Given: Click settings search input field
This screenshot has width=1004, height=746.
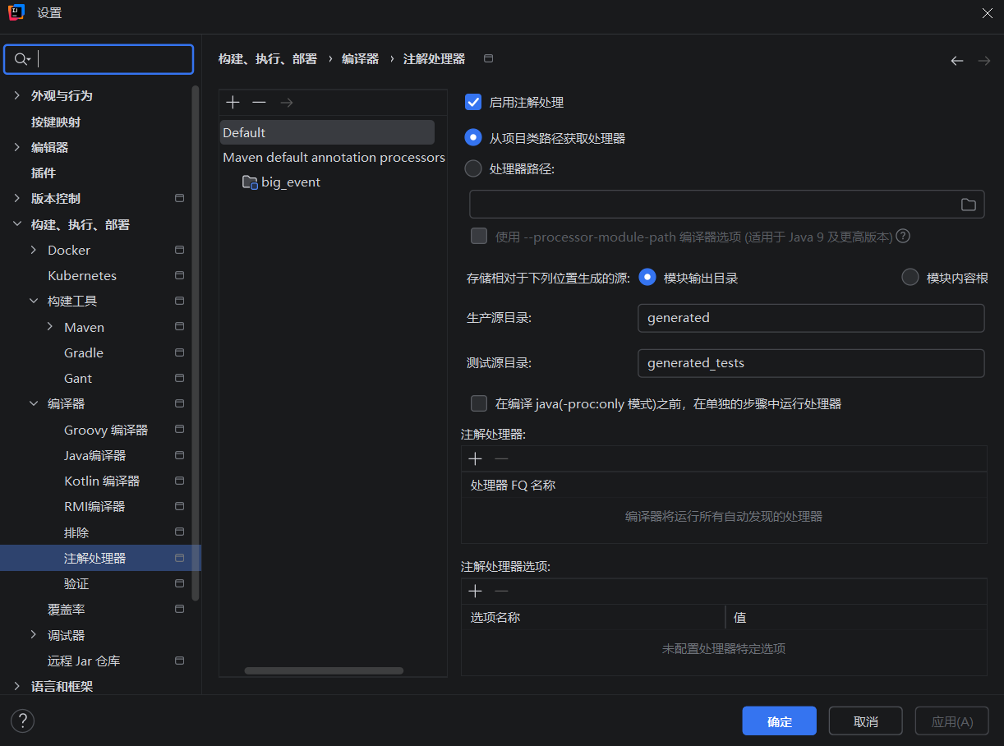Looking at the screenshot, I should (x=99, y=59).
